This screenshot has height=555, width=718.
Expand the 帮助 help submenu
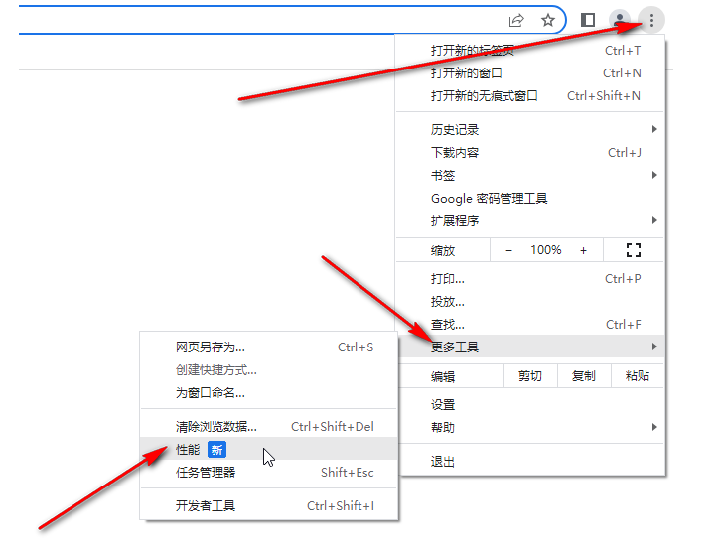click(x=530, y=427)
